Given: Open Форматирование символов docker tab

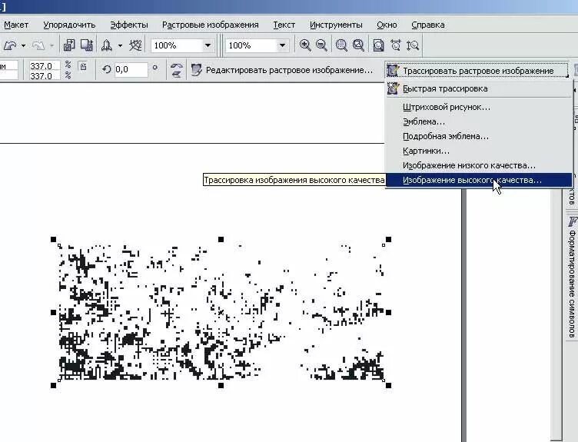Looking at the screenshot, I should click(572, 278).
